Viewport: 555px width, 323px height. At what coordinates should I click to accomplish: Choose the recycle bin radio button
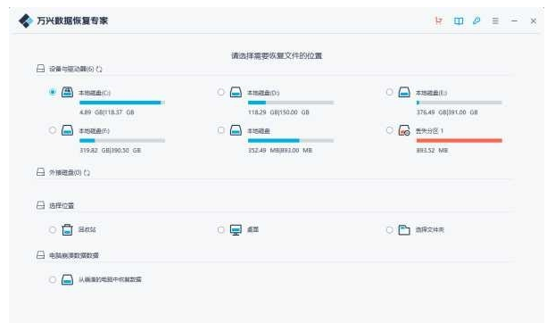53,230
